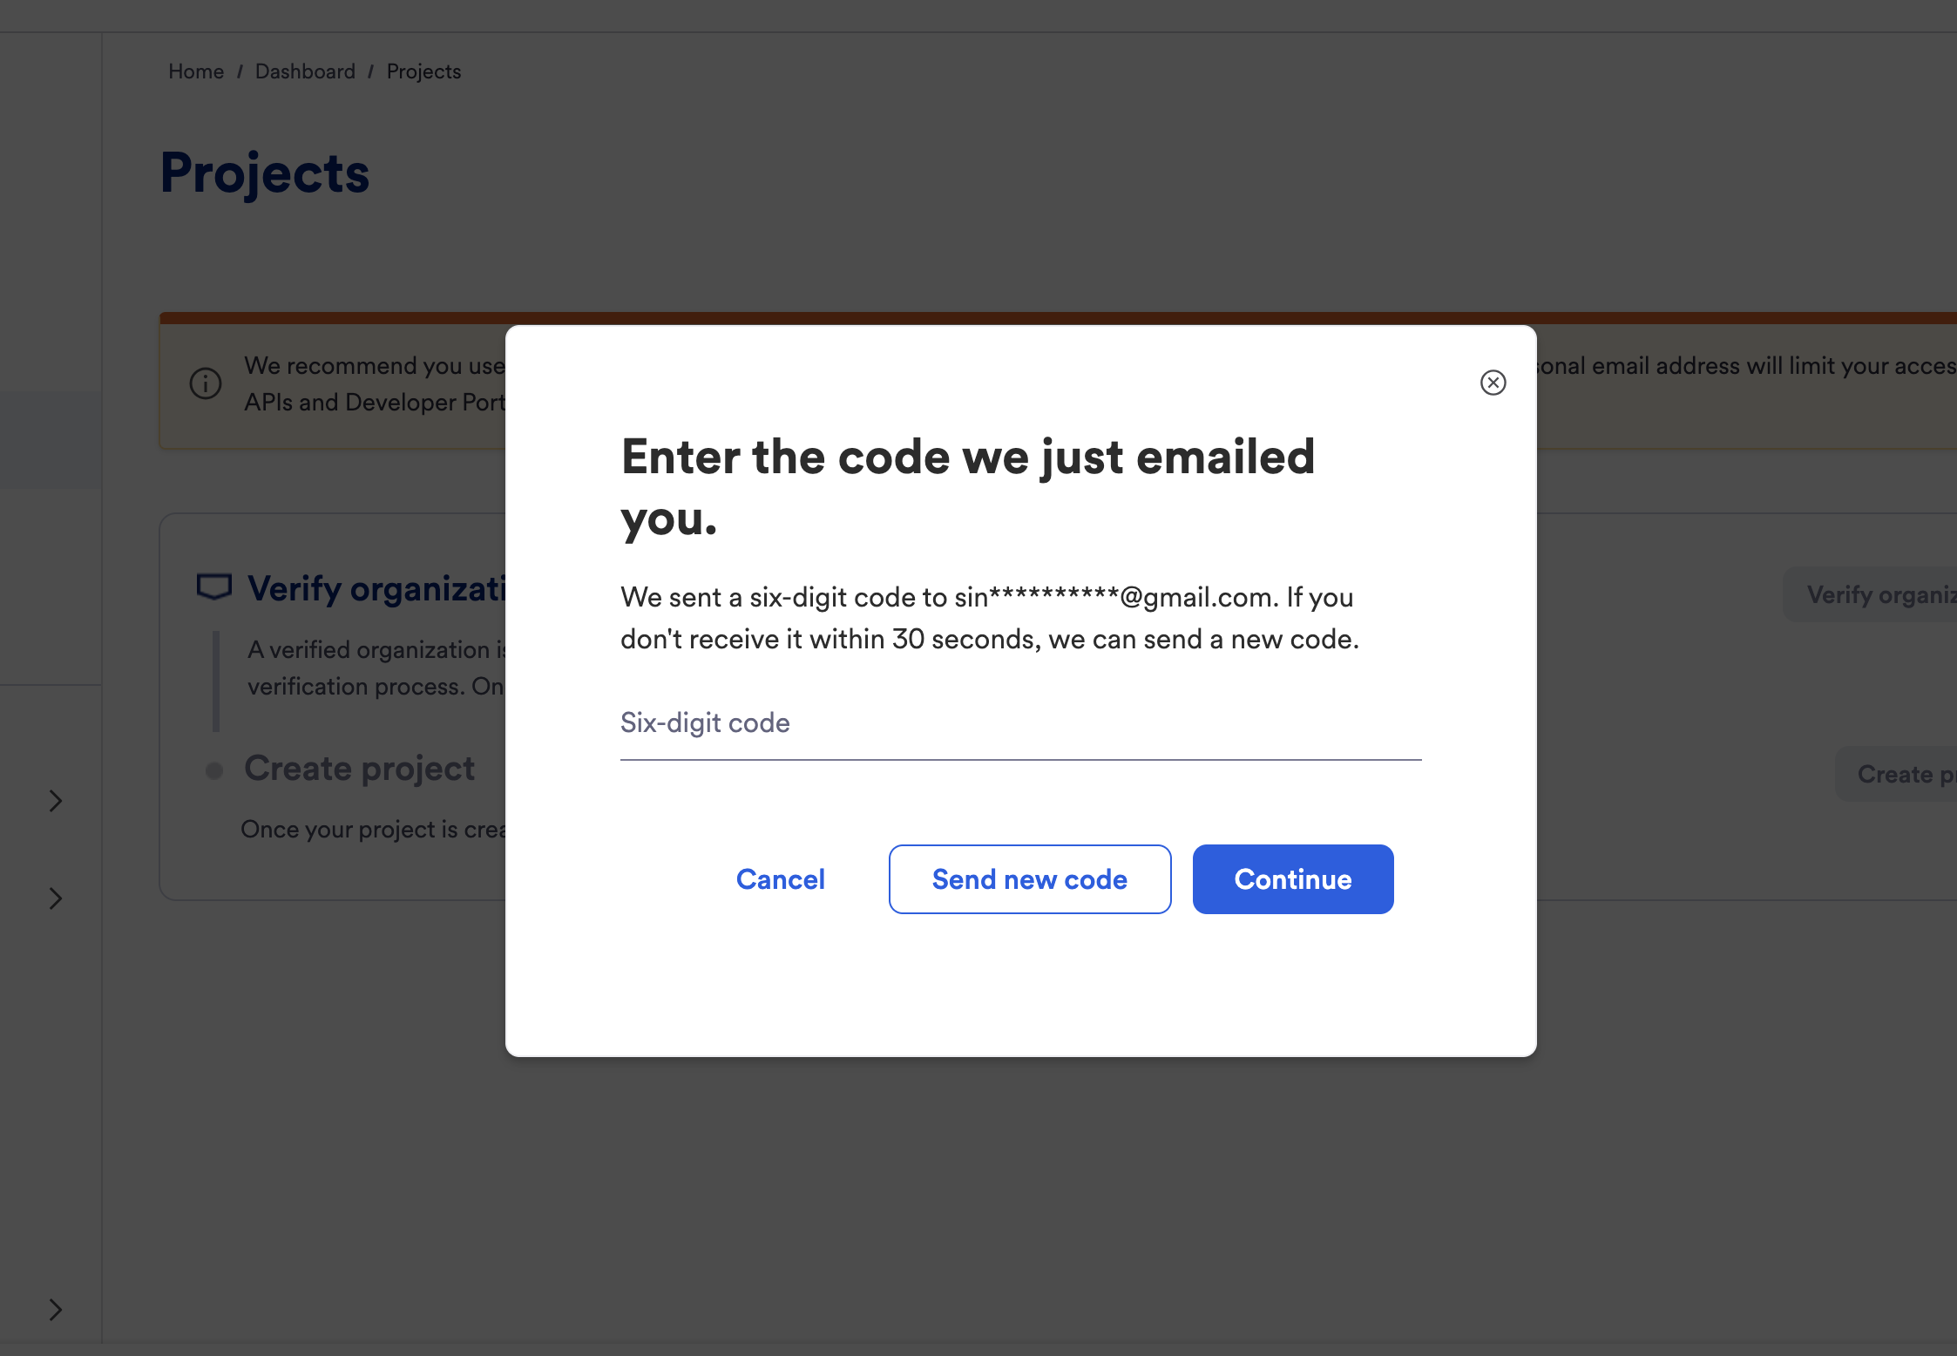
Task: Select Projects in the breadcrumb
Action: [x=423, y=71]
